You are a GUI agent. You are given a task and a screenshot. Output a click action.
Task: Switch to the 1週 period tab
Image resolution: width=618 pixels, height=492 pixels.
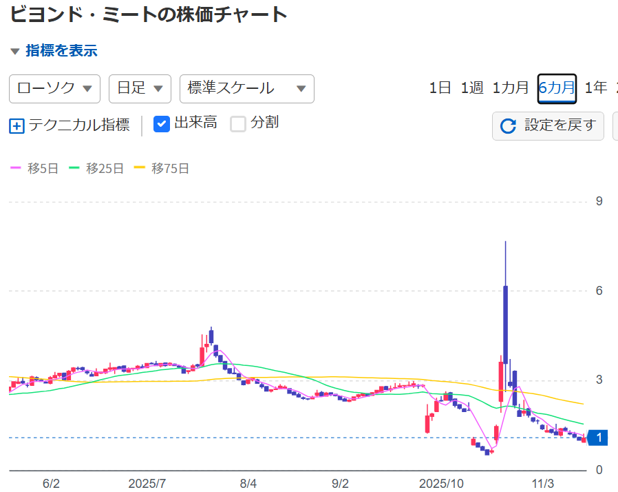coord(472,88)
